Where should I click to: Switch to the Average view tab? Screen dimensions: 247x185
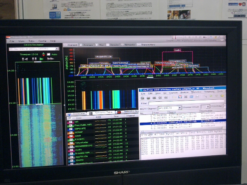coord(86,45)
